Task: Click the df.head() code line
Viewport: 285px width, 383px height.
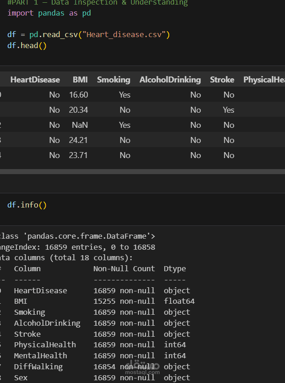Action: coord(27,46)
